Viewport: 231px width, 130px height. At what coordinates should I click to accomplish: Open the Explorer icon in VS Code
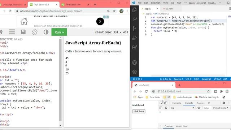pyautogui.click(x=134, y=10)
